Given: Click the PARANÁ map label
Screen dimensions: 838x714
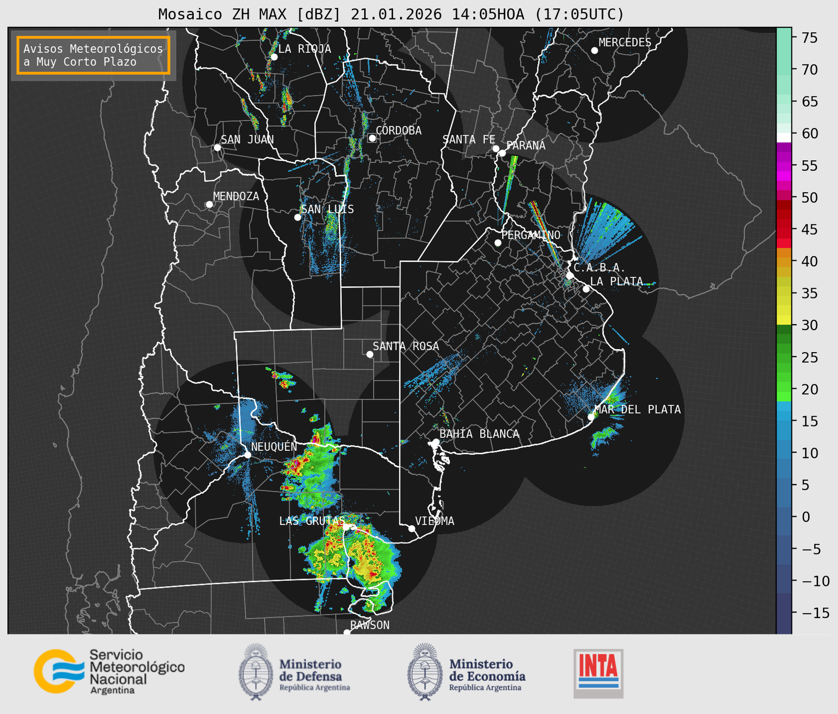Looking at the screenshot, I should click(x=526, y=145).
